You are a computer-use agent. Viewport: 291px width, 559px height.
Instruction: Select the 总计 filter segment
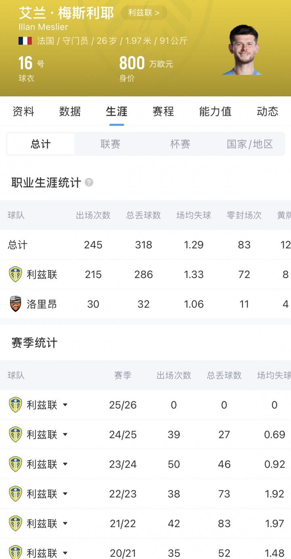(x=40, y=144)
